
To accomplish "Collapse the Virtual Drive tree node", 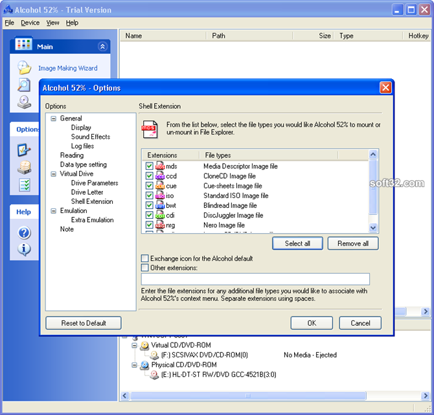I will (x=53, y=174).
